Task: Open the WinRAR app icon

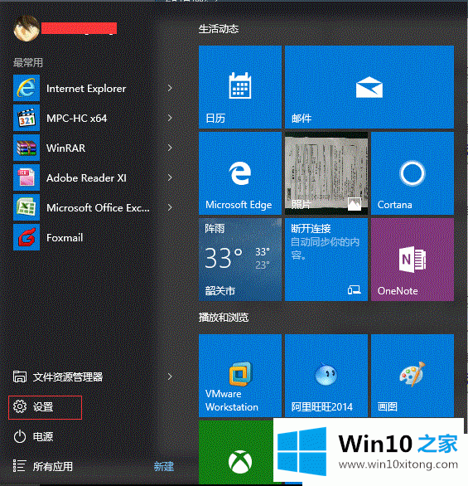Action: (x=27, y=148)
